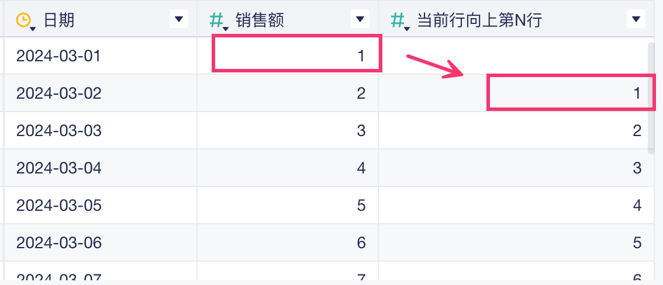Viewport: 663px width, 285px height.
Task: Click the date type clock icon
Action: pos(23,20)
